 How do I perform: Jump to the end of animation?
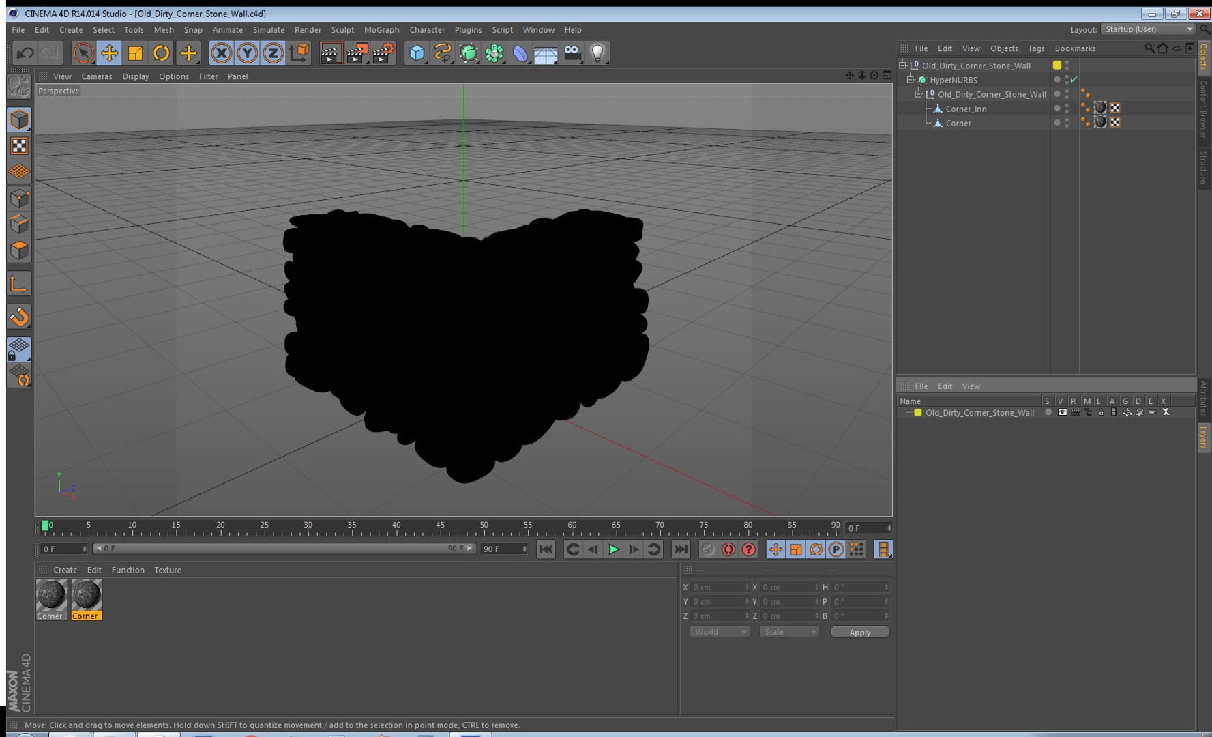pyautogui.click(x=681, y=549)
